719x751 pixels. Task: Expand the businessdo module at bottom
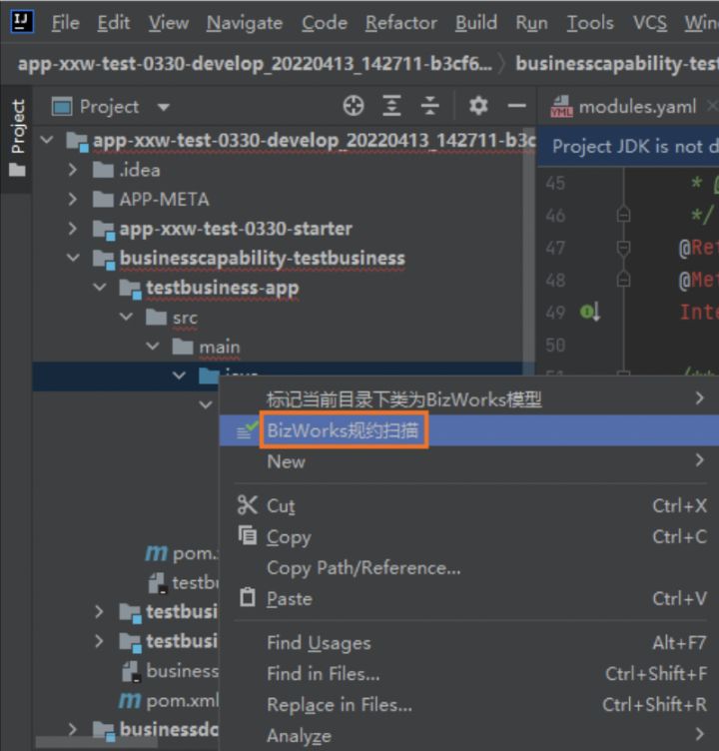[73, 729]
